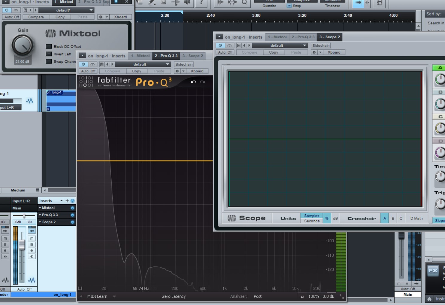
Task: Switch to 3 - Scope 2 tab in Pro-Q window
Action: pos(193,56)
